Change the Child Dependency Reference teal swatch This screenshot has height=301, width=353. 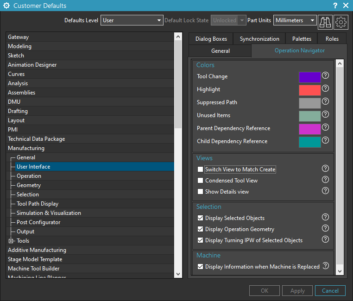[x=310, y=142]
